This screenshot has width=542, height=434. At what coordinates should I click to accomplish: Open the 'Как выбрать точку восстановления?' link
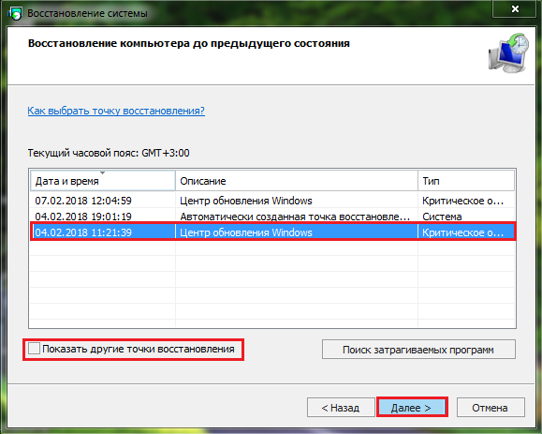[x=116, y=111]
